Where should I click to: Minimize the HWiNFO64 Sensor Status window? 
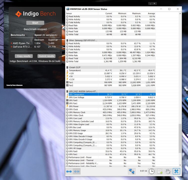coord(161,9)
